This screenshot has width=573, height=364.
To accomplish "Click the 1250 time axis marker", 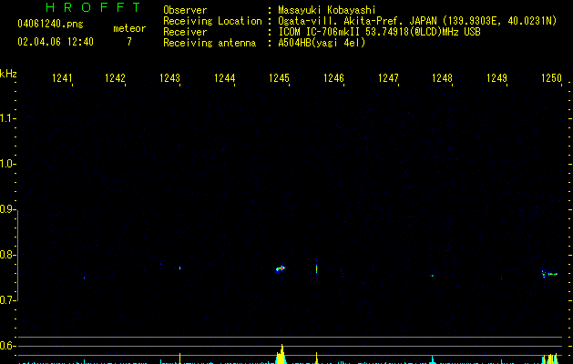I will pyautogui.click(x=551, y=78).
